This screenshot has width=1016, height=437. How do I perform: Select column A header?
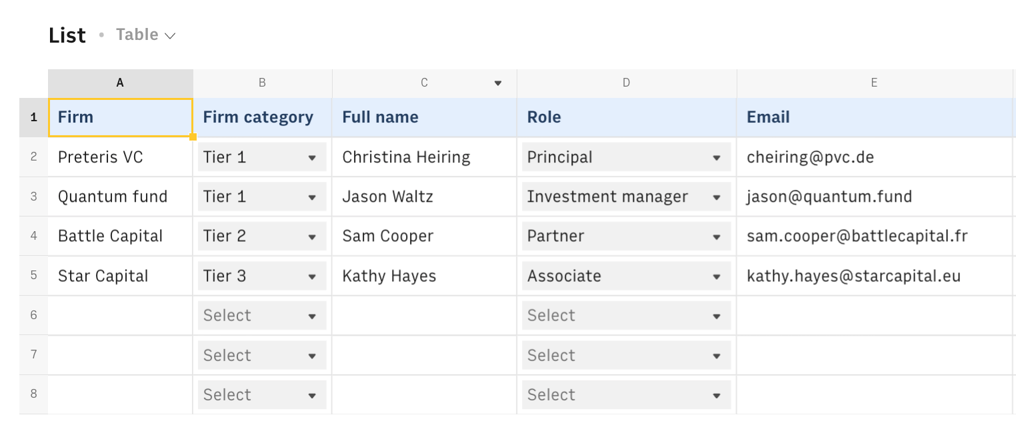point(120,83)
